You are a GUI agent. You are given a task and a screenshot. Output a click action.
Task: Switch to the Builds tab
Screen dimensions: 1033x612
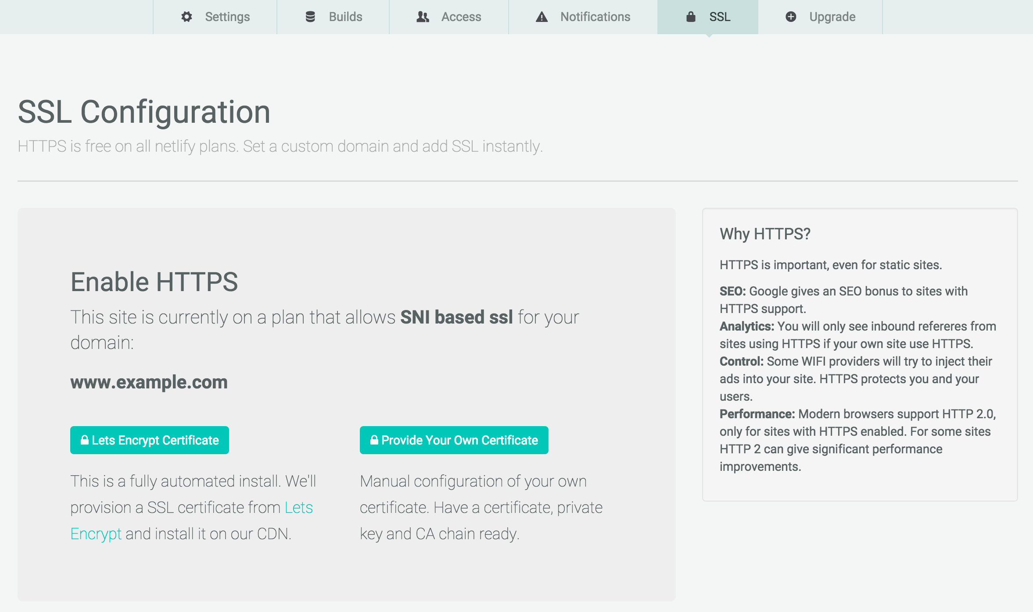click(345, 17)
